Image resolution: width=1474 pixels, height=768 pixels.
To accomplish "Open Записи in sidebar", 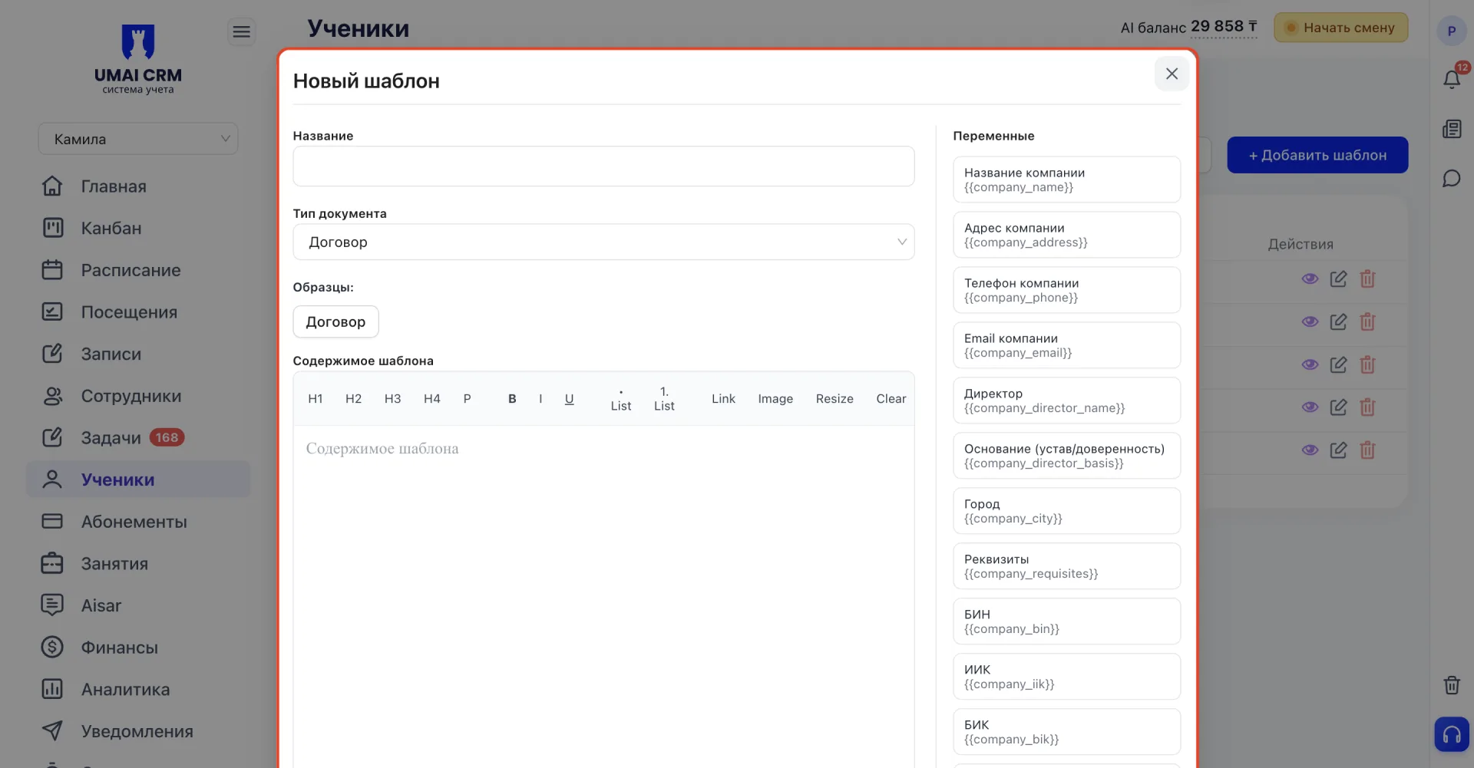I will coord(138,354).
